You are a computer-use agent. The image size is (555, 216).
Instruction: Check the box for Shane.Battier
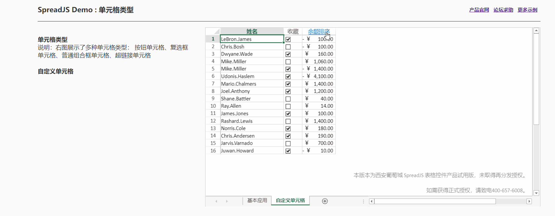[x=288, y=99]
